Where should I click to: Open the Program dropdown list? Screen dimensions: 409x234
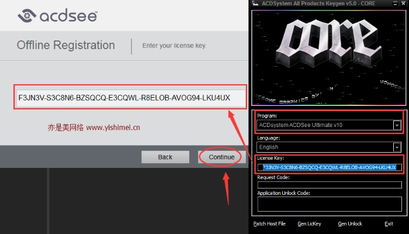397,125
